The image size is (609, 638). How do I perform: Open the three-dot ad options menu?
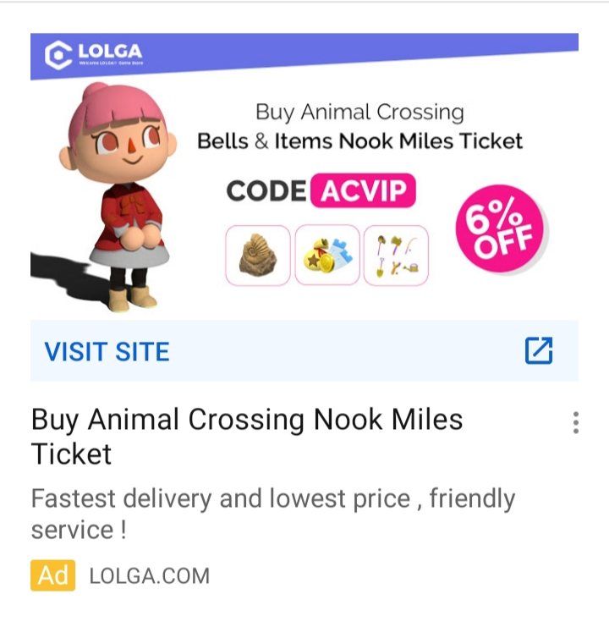point(575,422)
